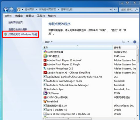Click the IE辅助控件版本1.0 icon
The image size is (140, 120).
pos(45,106)
